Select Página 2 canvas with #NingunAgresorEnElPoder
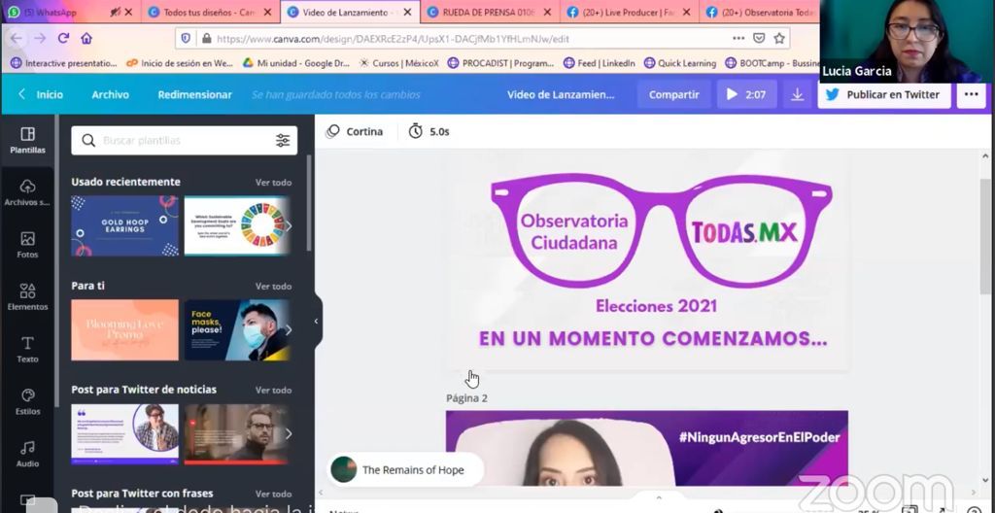Screen dimensions: 995x513 (647, 448)
